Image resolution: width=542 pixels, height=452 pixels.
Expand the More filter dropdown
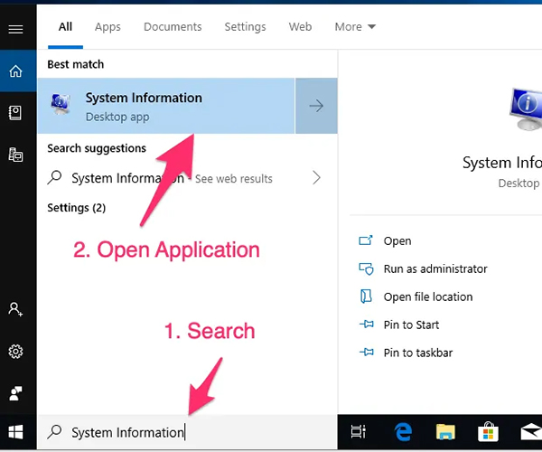pyautogui.click(x=355, y=26)
